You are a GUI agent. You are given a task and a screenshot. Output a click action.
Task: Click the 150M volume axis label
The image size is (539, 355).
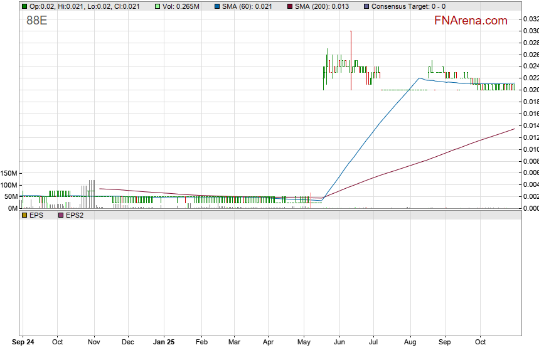coord(9,173)
